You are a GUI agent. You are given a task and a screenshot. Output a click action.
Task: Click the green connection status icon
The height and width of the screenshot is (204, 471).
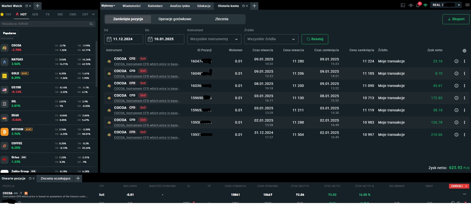[x=425, y=5]
